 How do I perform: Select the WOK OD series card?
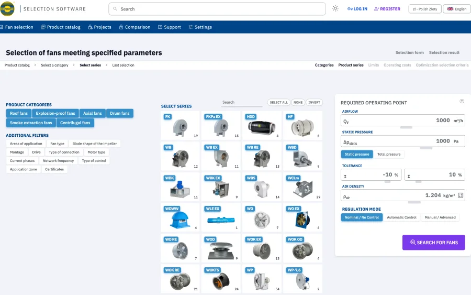302,248
